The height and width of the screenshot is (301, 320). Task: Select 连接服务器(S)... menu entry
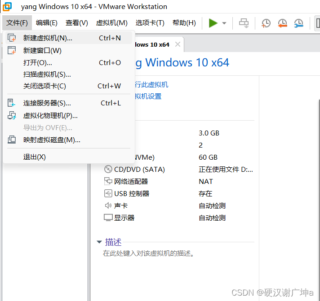(69, 103)
